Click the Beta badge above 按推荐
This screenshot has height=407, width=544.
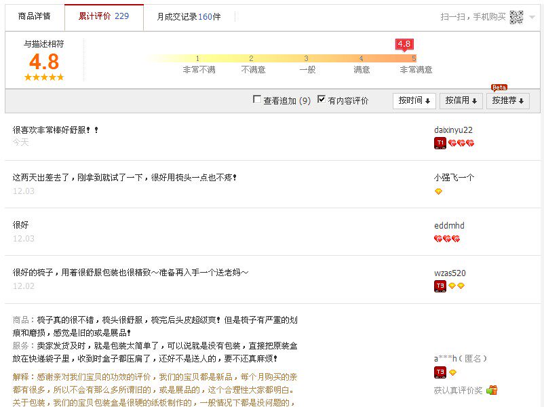[x=499, y=88]
